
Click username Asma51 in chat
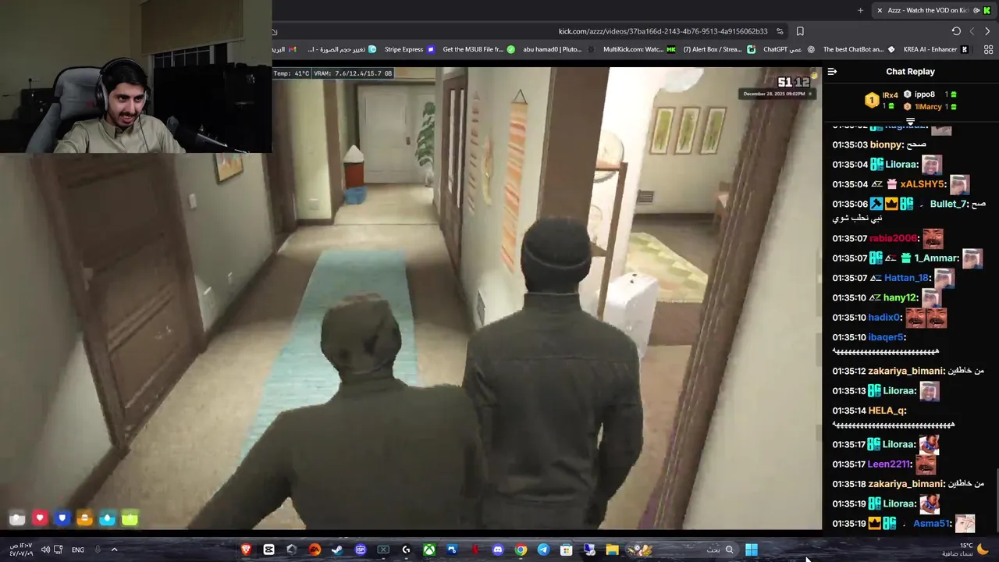point(932,524)
